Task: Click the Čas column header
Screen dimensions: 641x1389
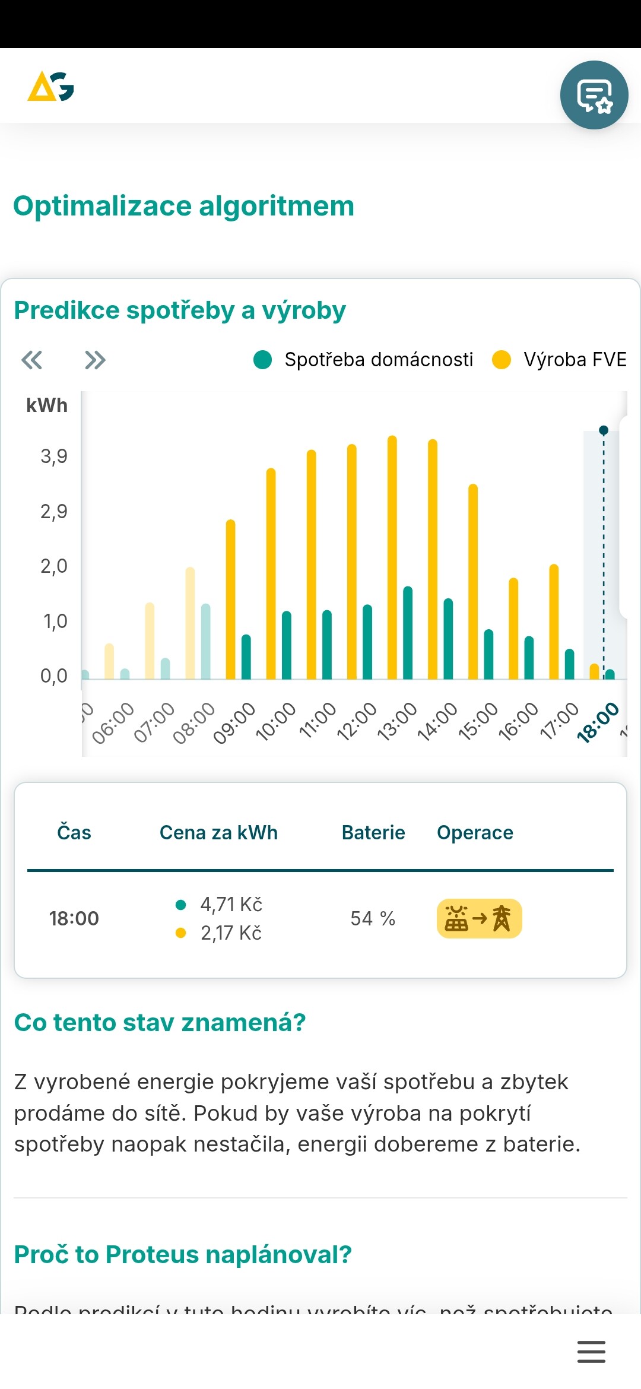Action: point(74,832)
